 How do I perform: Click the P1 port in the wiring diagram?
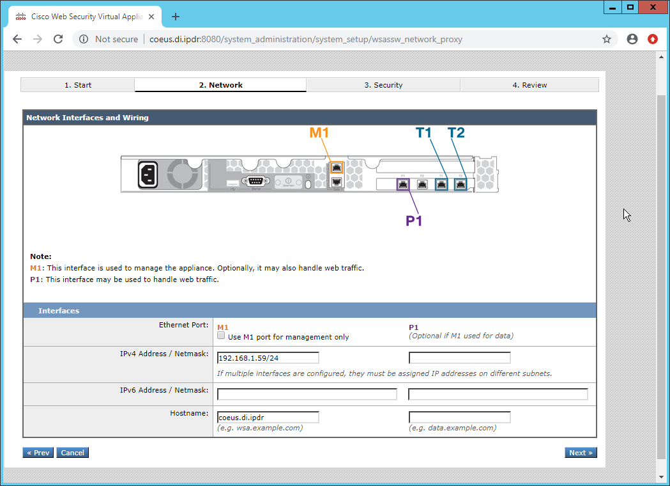403,184
